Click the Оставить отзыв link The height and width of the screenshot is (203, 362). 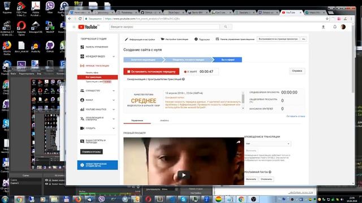pyautogui.click(x=295, y=116)
